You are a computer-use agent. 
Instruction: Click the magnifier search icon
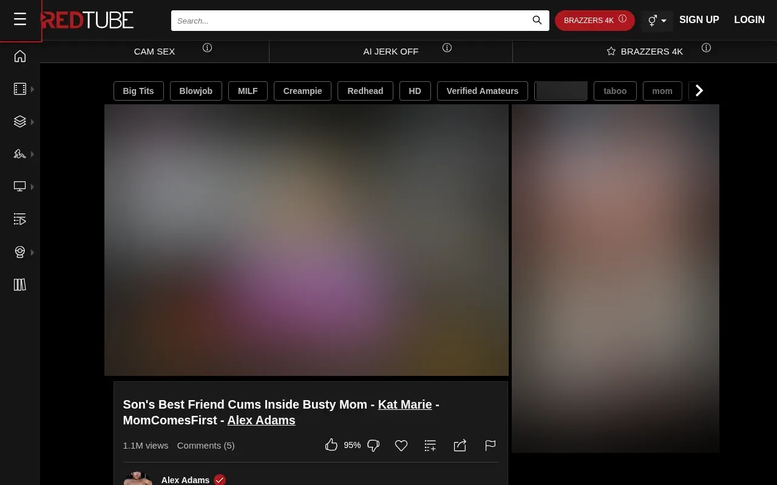pos(537,20)
